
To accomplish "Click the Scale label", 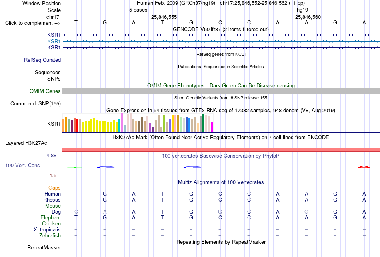I will (x=54, y=10).
